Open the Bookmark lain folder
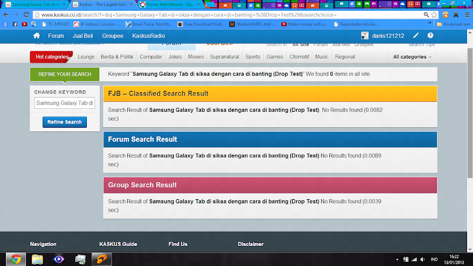Viewport: 473px width, 266px height. [453, 24]
